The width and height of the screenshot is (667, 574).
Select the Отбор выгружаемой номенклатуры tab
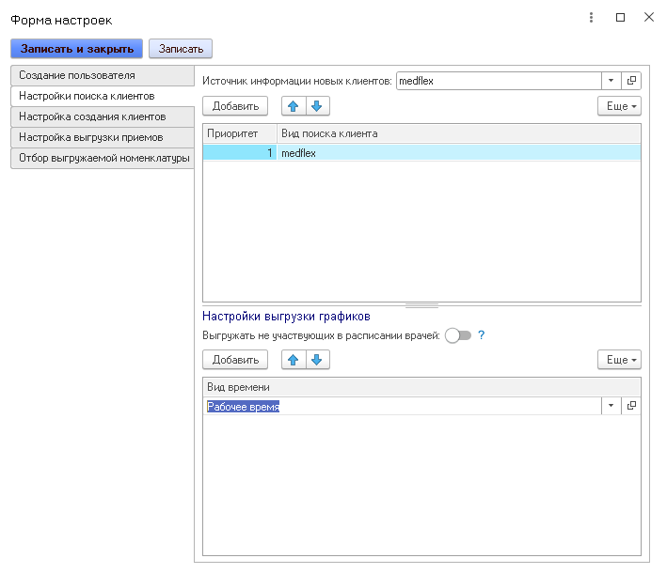pyautogui.click(x=102, y=158)
